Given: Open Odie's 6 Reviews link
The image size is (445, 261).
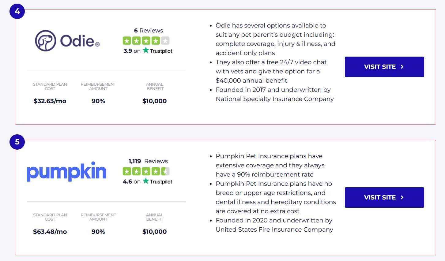Looking at the screenshot, I should [x=149, y=31].
